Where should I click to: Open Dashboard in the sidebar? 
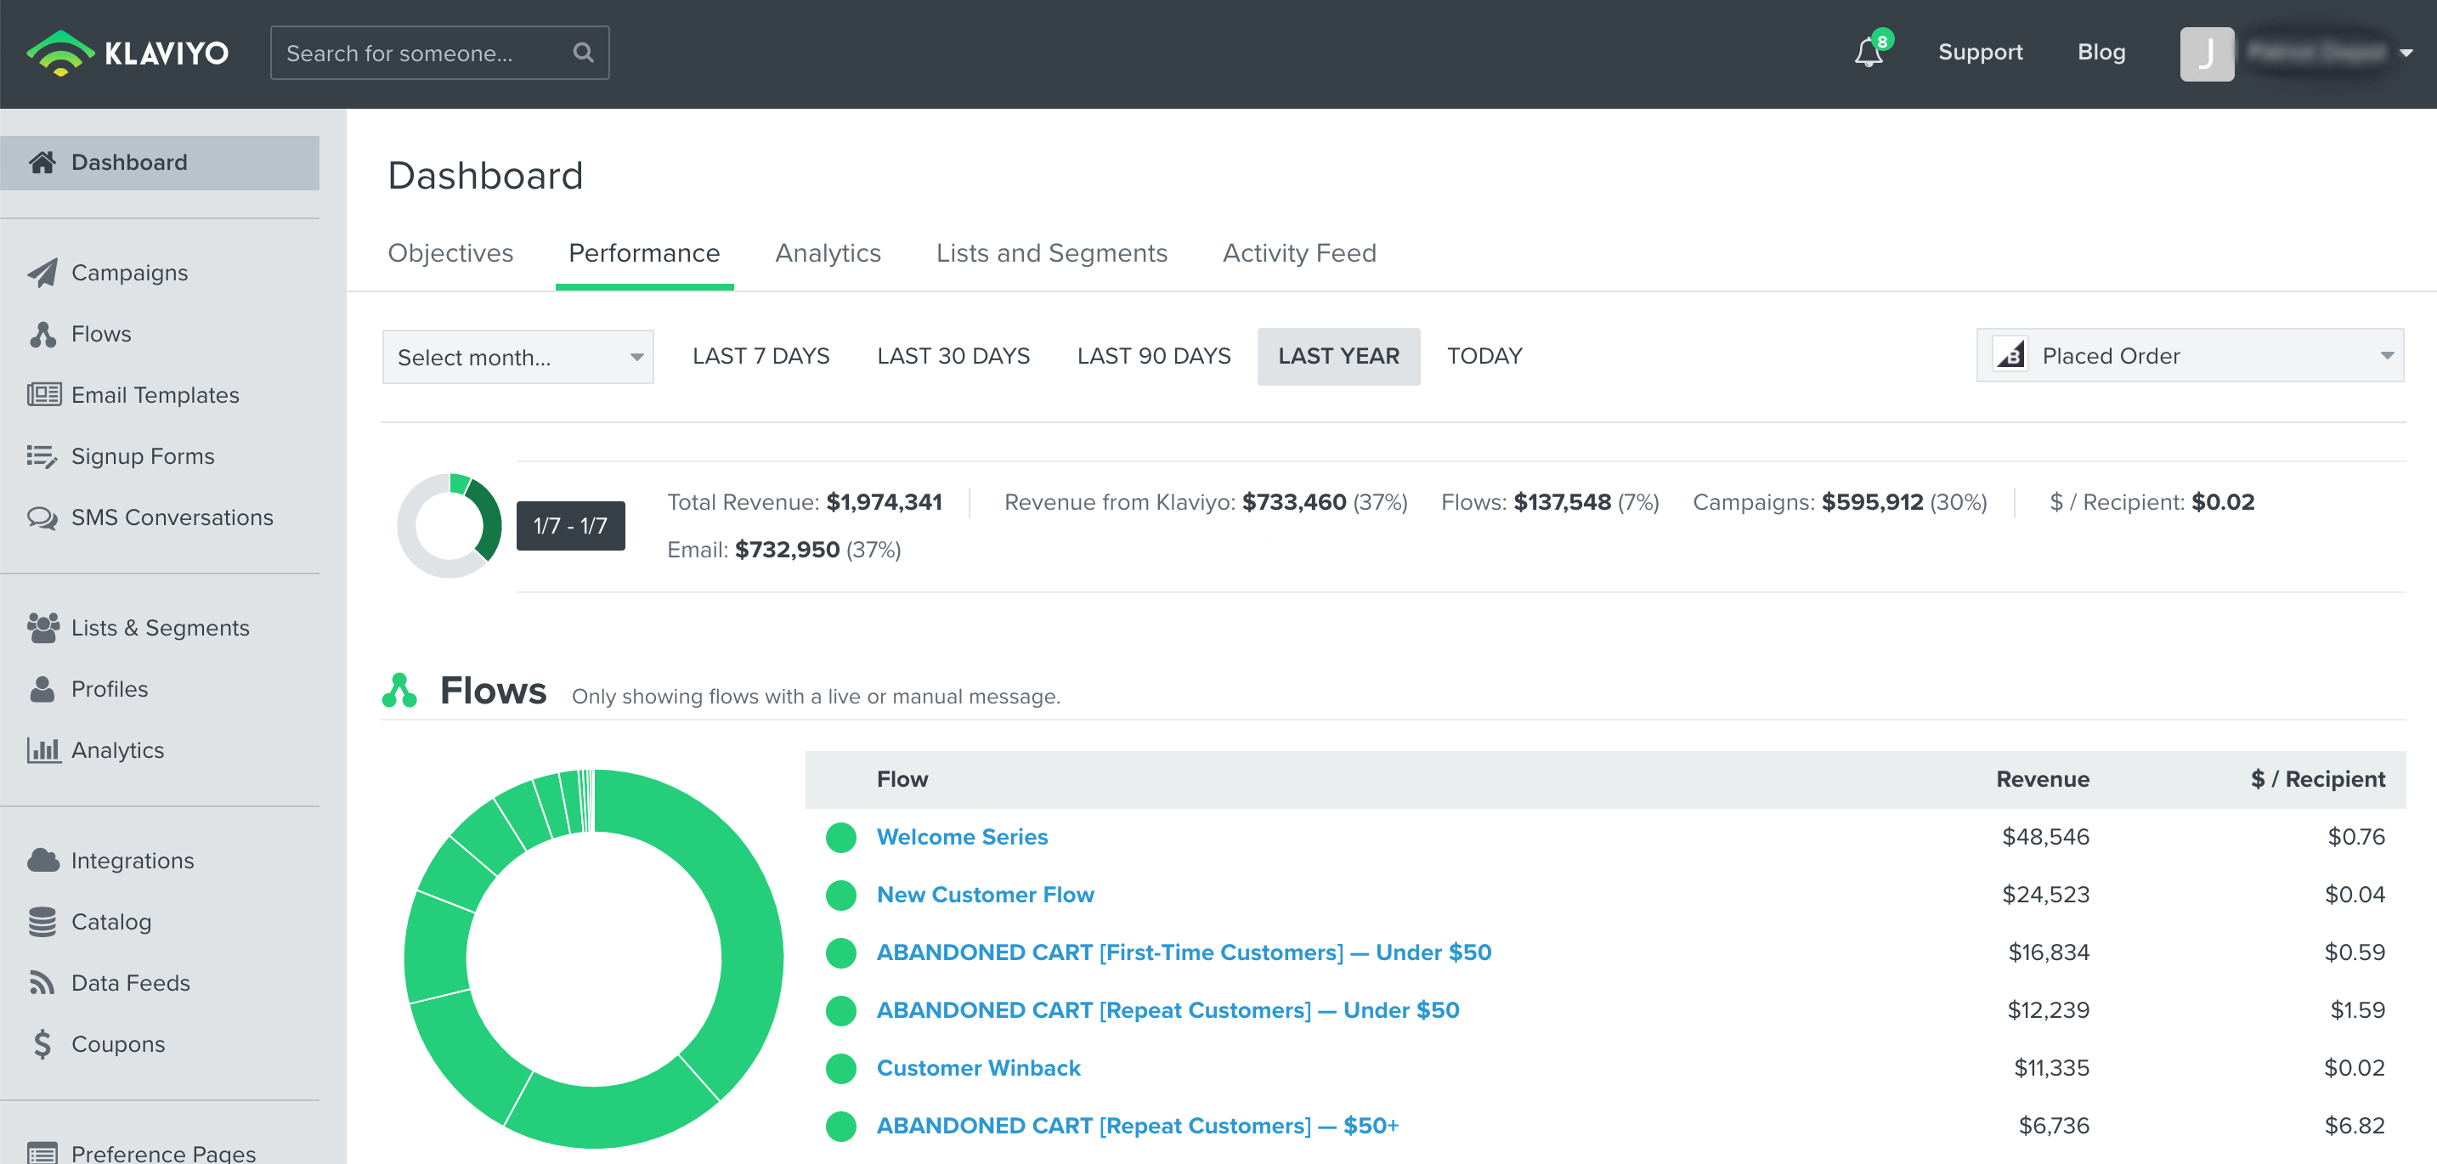click(x=160, y=162)
